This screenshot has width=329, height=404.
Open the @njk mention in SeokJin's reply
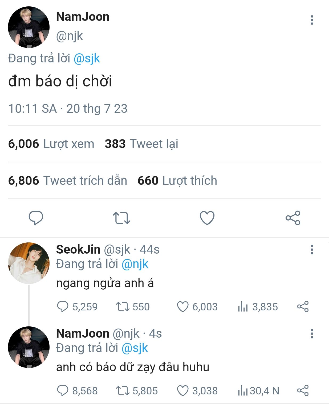[135, 264]
